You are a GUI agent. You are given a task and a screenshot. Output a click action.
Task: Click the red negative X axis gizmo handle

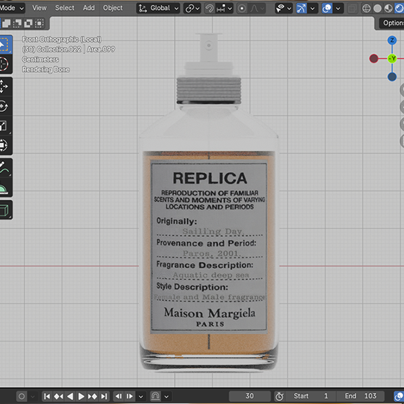click(x=374, y=59)
